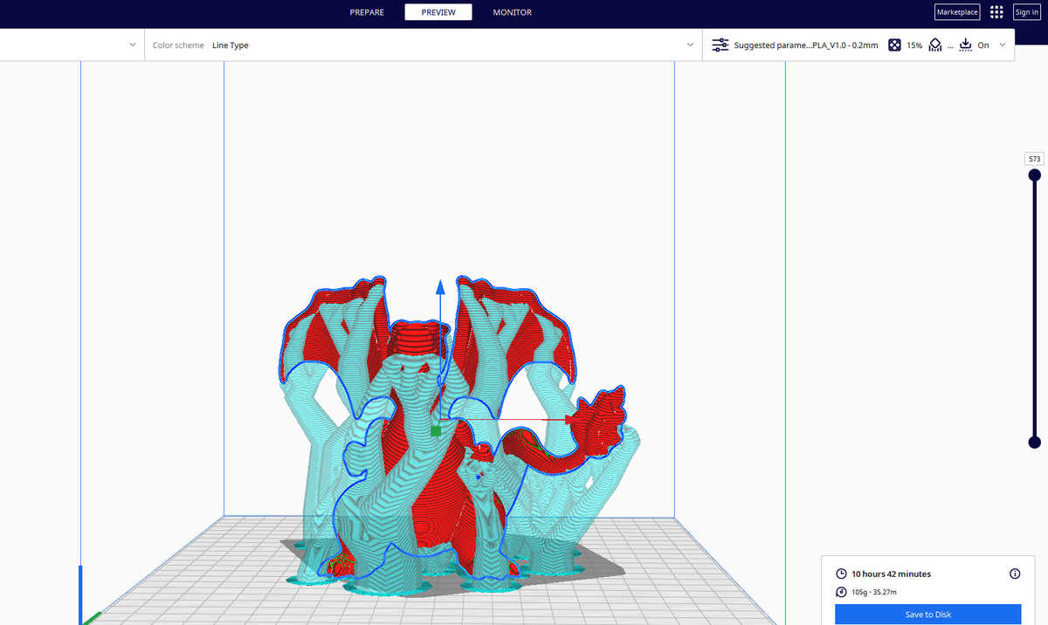Click Save to Disk
The height and width of the screenshot is (625, 1048).
(927, 614)
